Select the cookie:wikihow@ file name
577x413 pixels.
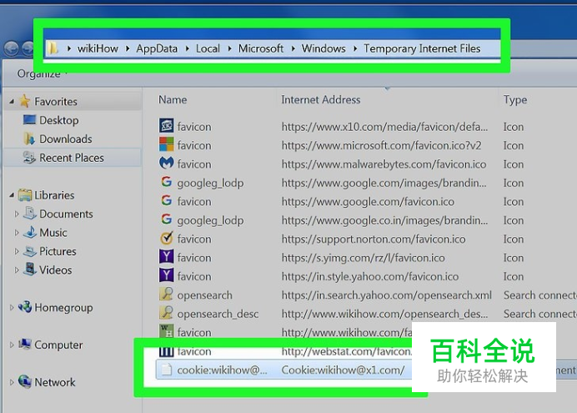pos(223,370)
